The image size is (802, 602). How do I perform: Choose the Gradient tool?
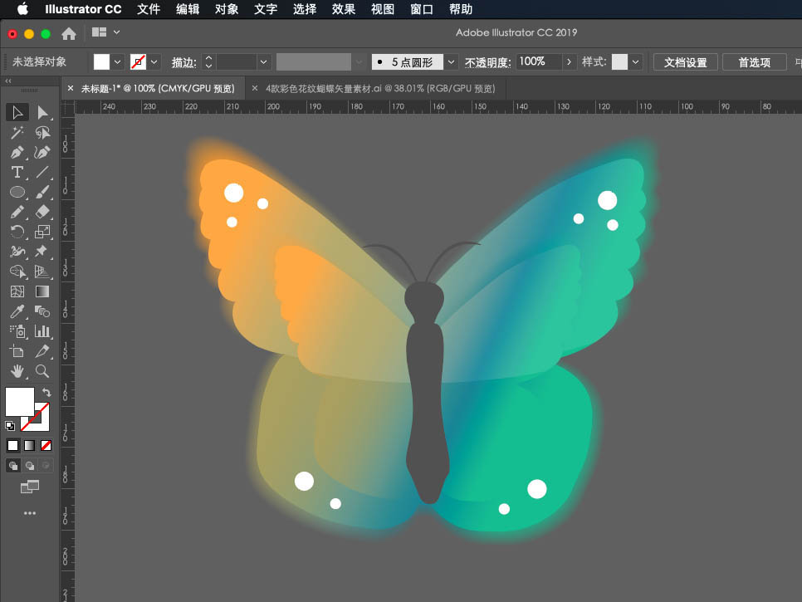42,291
